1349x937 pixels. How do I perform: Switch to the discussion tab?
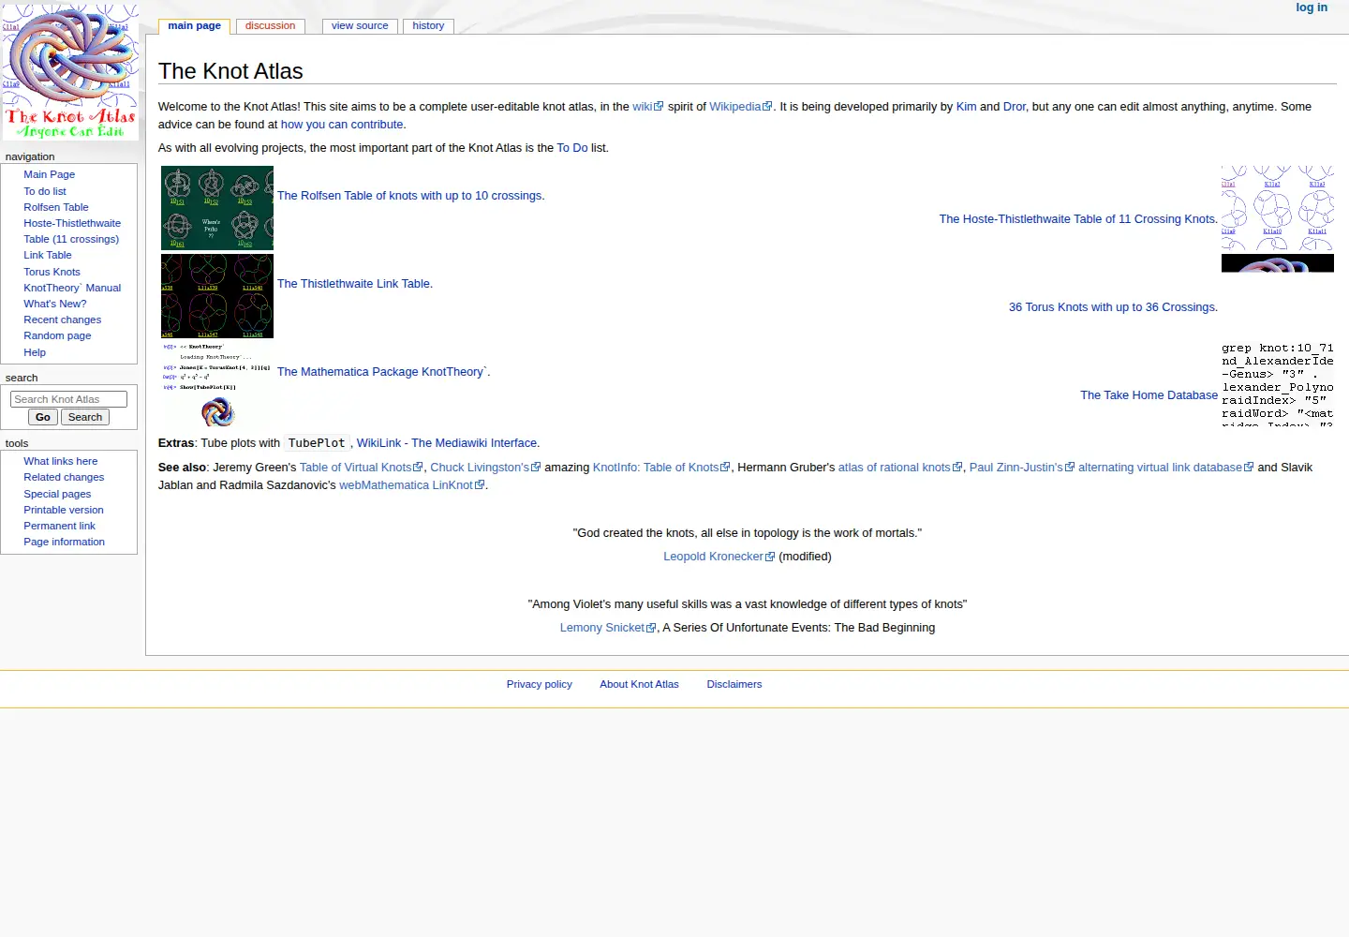coord(270,26)
